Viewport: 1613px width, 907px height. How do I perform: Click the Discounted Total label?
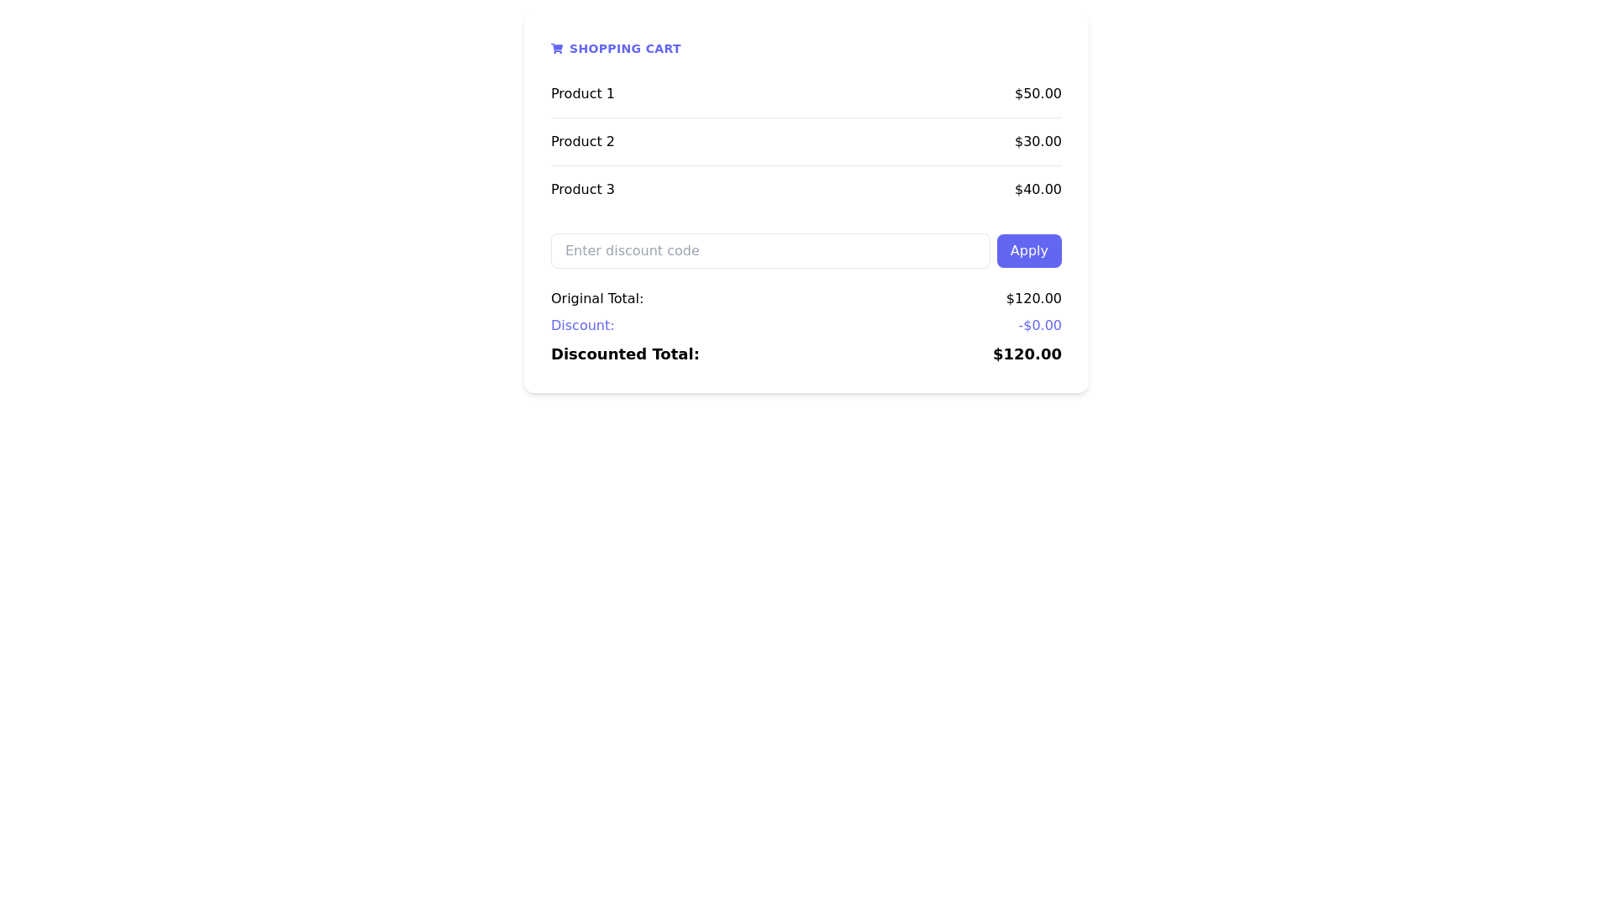[625, 354]
